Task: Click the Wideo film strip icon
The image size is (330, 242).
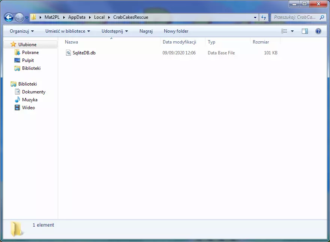Action: pos(17,107)
